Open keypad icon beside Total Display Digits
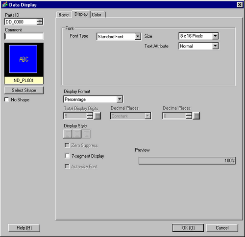Screen dimensions: 245x237 [98, 116]
